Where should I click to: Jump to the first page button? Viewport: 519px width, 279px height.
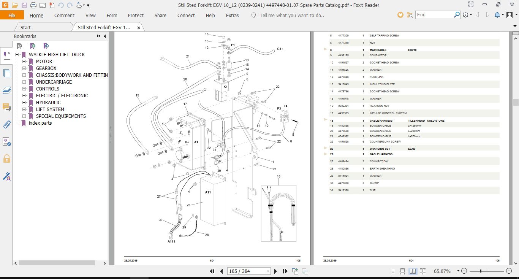pos(212,271)
